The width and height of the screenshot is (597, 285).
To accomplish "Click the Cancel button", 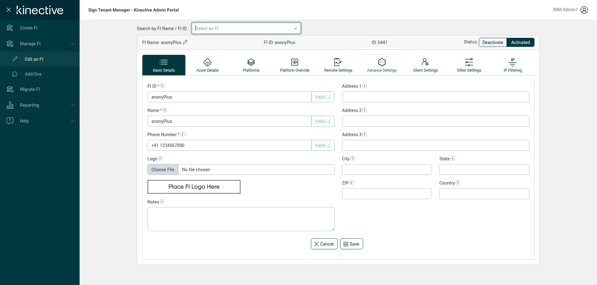I will [x=324, y=244].
